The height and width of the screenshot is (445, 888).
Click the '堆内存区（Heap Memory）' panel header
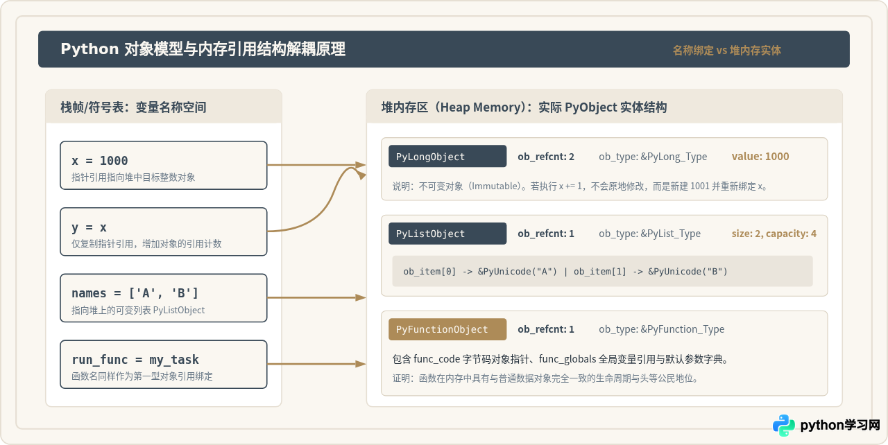(x=604, y=107)
